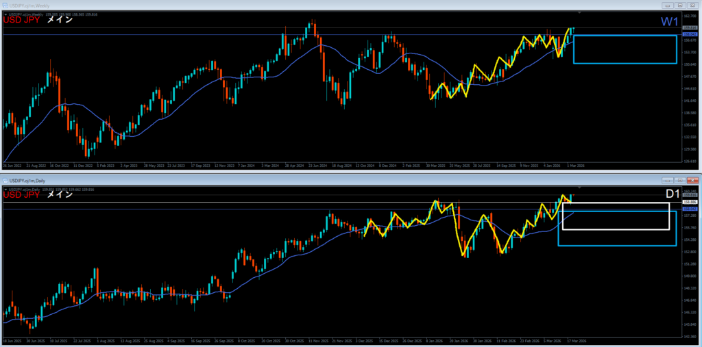The height and width of the screenshot is (347, 702).
Task: Click the 158.886 price label on daily chart
Action: [x=690, y=203]
